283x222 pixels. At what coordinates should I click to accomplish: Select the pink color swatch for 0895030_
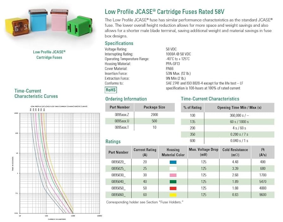(x=173, y=175)
